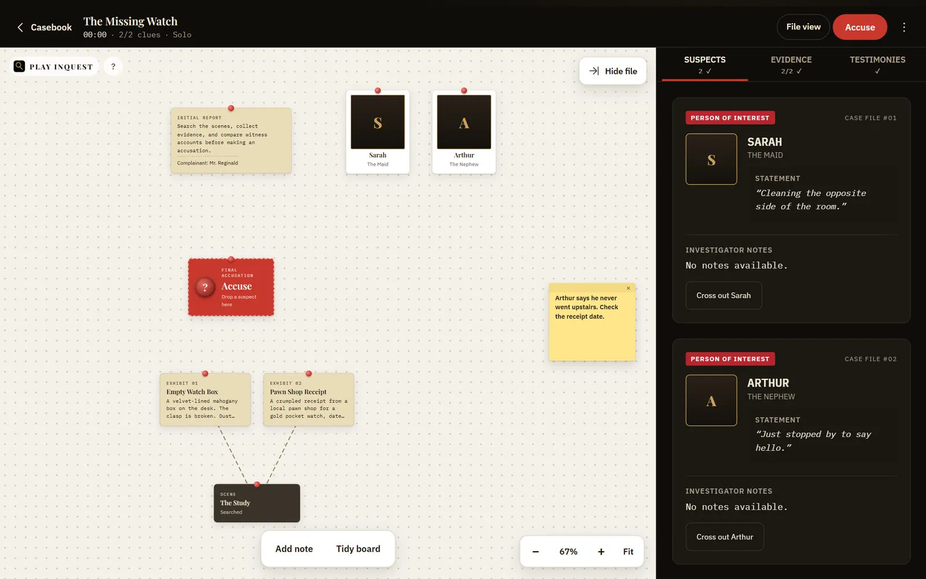
Task: Go back to the Casebook
Action: (44, 27)
